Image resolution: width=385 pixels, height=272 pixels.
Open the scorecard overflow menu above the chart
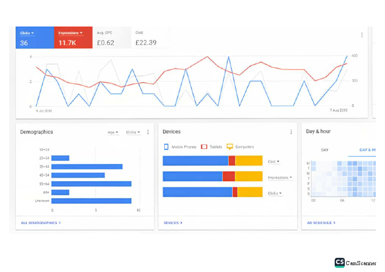362,34
